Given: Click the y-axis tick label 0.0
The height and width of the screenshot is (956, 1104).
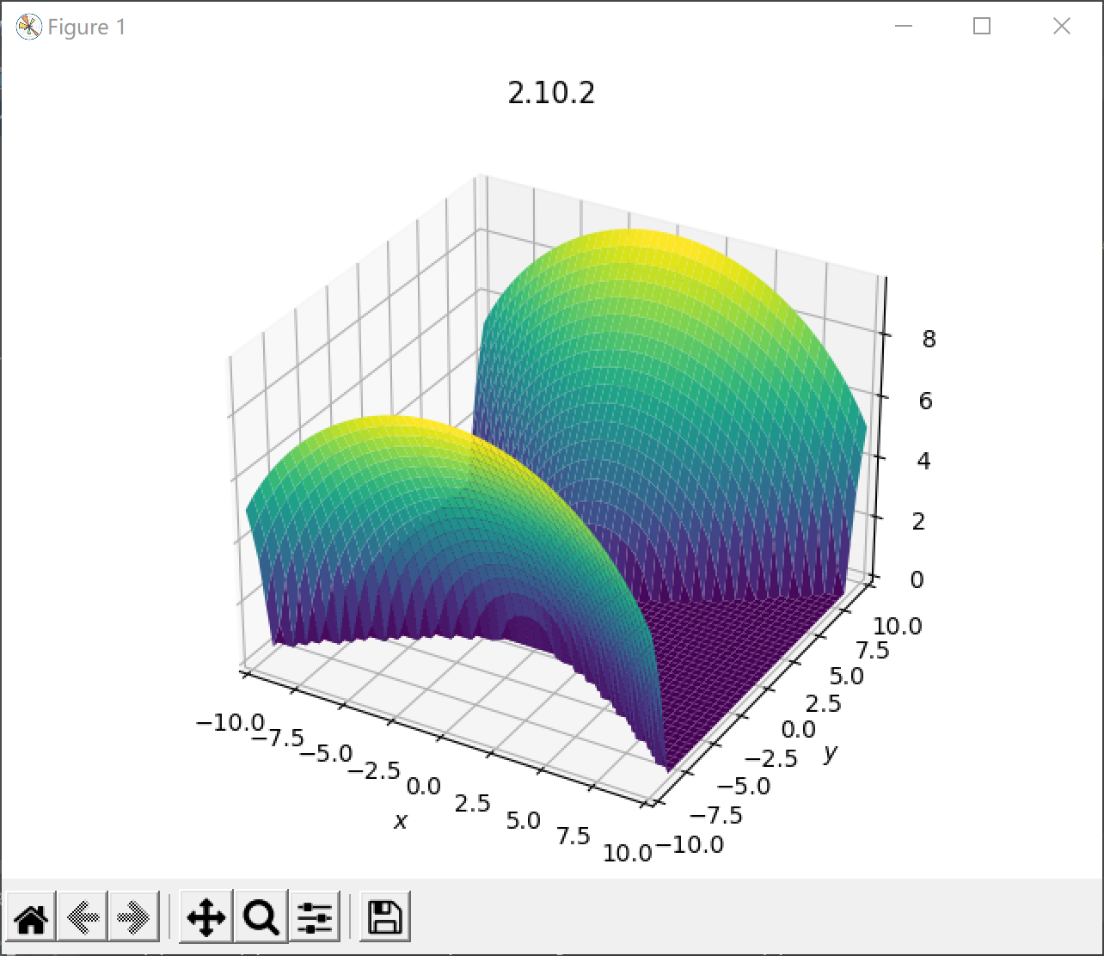Looking at the screenshot, I should 798,730.
